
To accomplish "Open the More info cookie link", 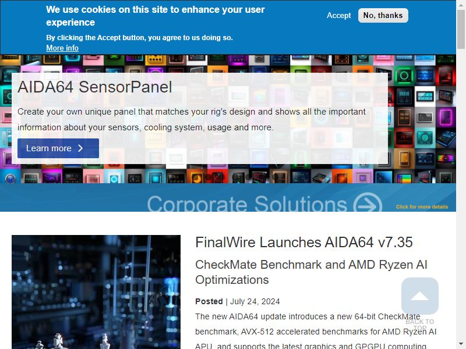I will pyautogui.click(x=62, y=48).
